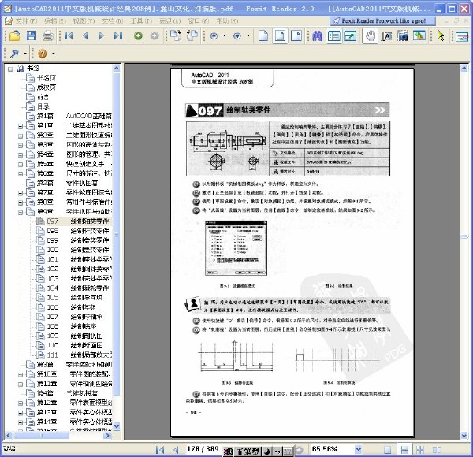The width and height of the screenshot is (473, 457).
Task: Go to previous page from the top toolbar
Action: coord(85,36)
